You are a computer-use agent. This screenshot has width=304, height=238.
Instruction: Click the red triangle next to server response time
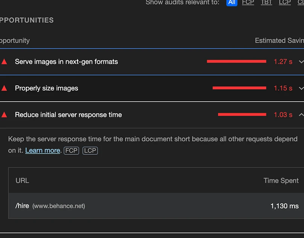click(4, 115)
